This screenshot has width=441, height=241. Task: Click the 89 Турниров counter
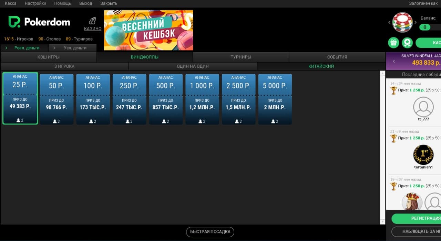79,39
